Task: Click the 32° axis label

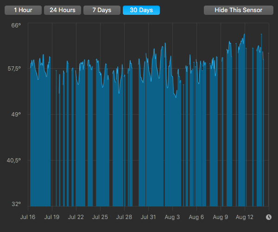Action: click(x=16, y=204)
